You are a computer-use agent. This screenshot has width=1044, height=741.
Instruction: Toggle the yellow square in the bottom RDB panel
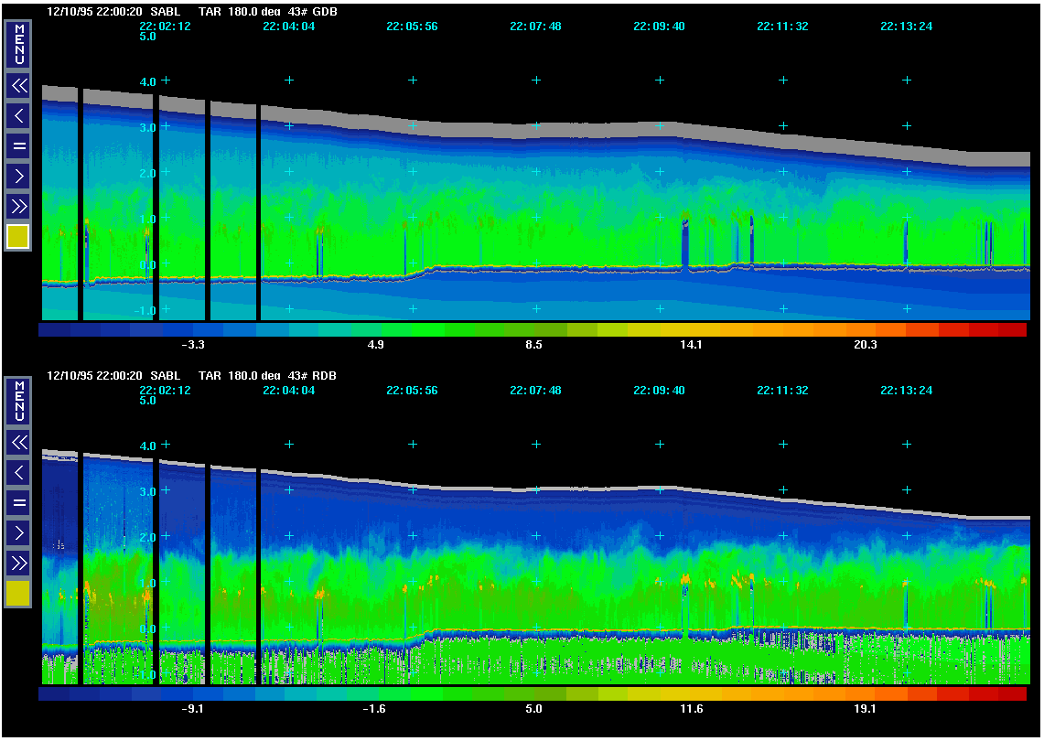click(18, 594)
